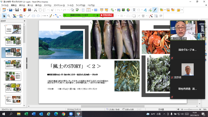
Task: Click the Save icon
Action: point(17,10)
